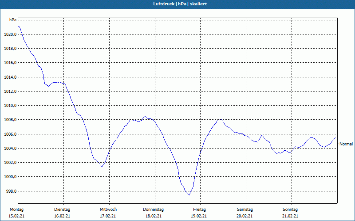This screenshot has height=221, width=355.
Task: Click the 1000,0 y-axis value
Action: tap(10, 177)
